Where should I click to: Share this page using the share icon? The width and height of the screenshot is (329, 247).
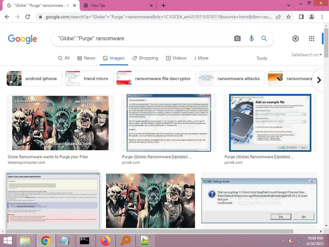278,17
